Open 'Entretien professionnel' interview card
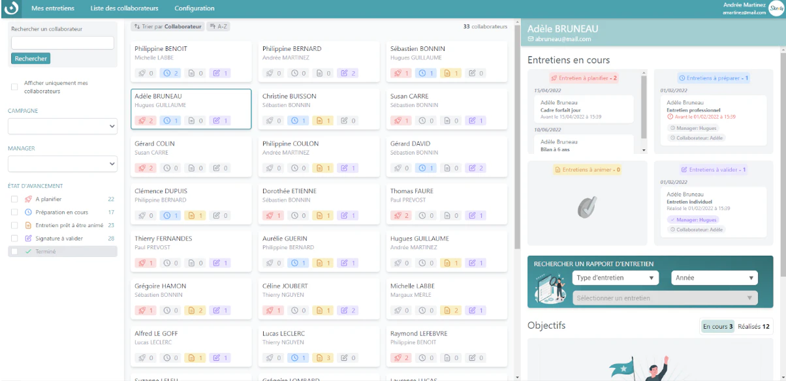The width and height of the screenshot is (786, 381). 713,120
